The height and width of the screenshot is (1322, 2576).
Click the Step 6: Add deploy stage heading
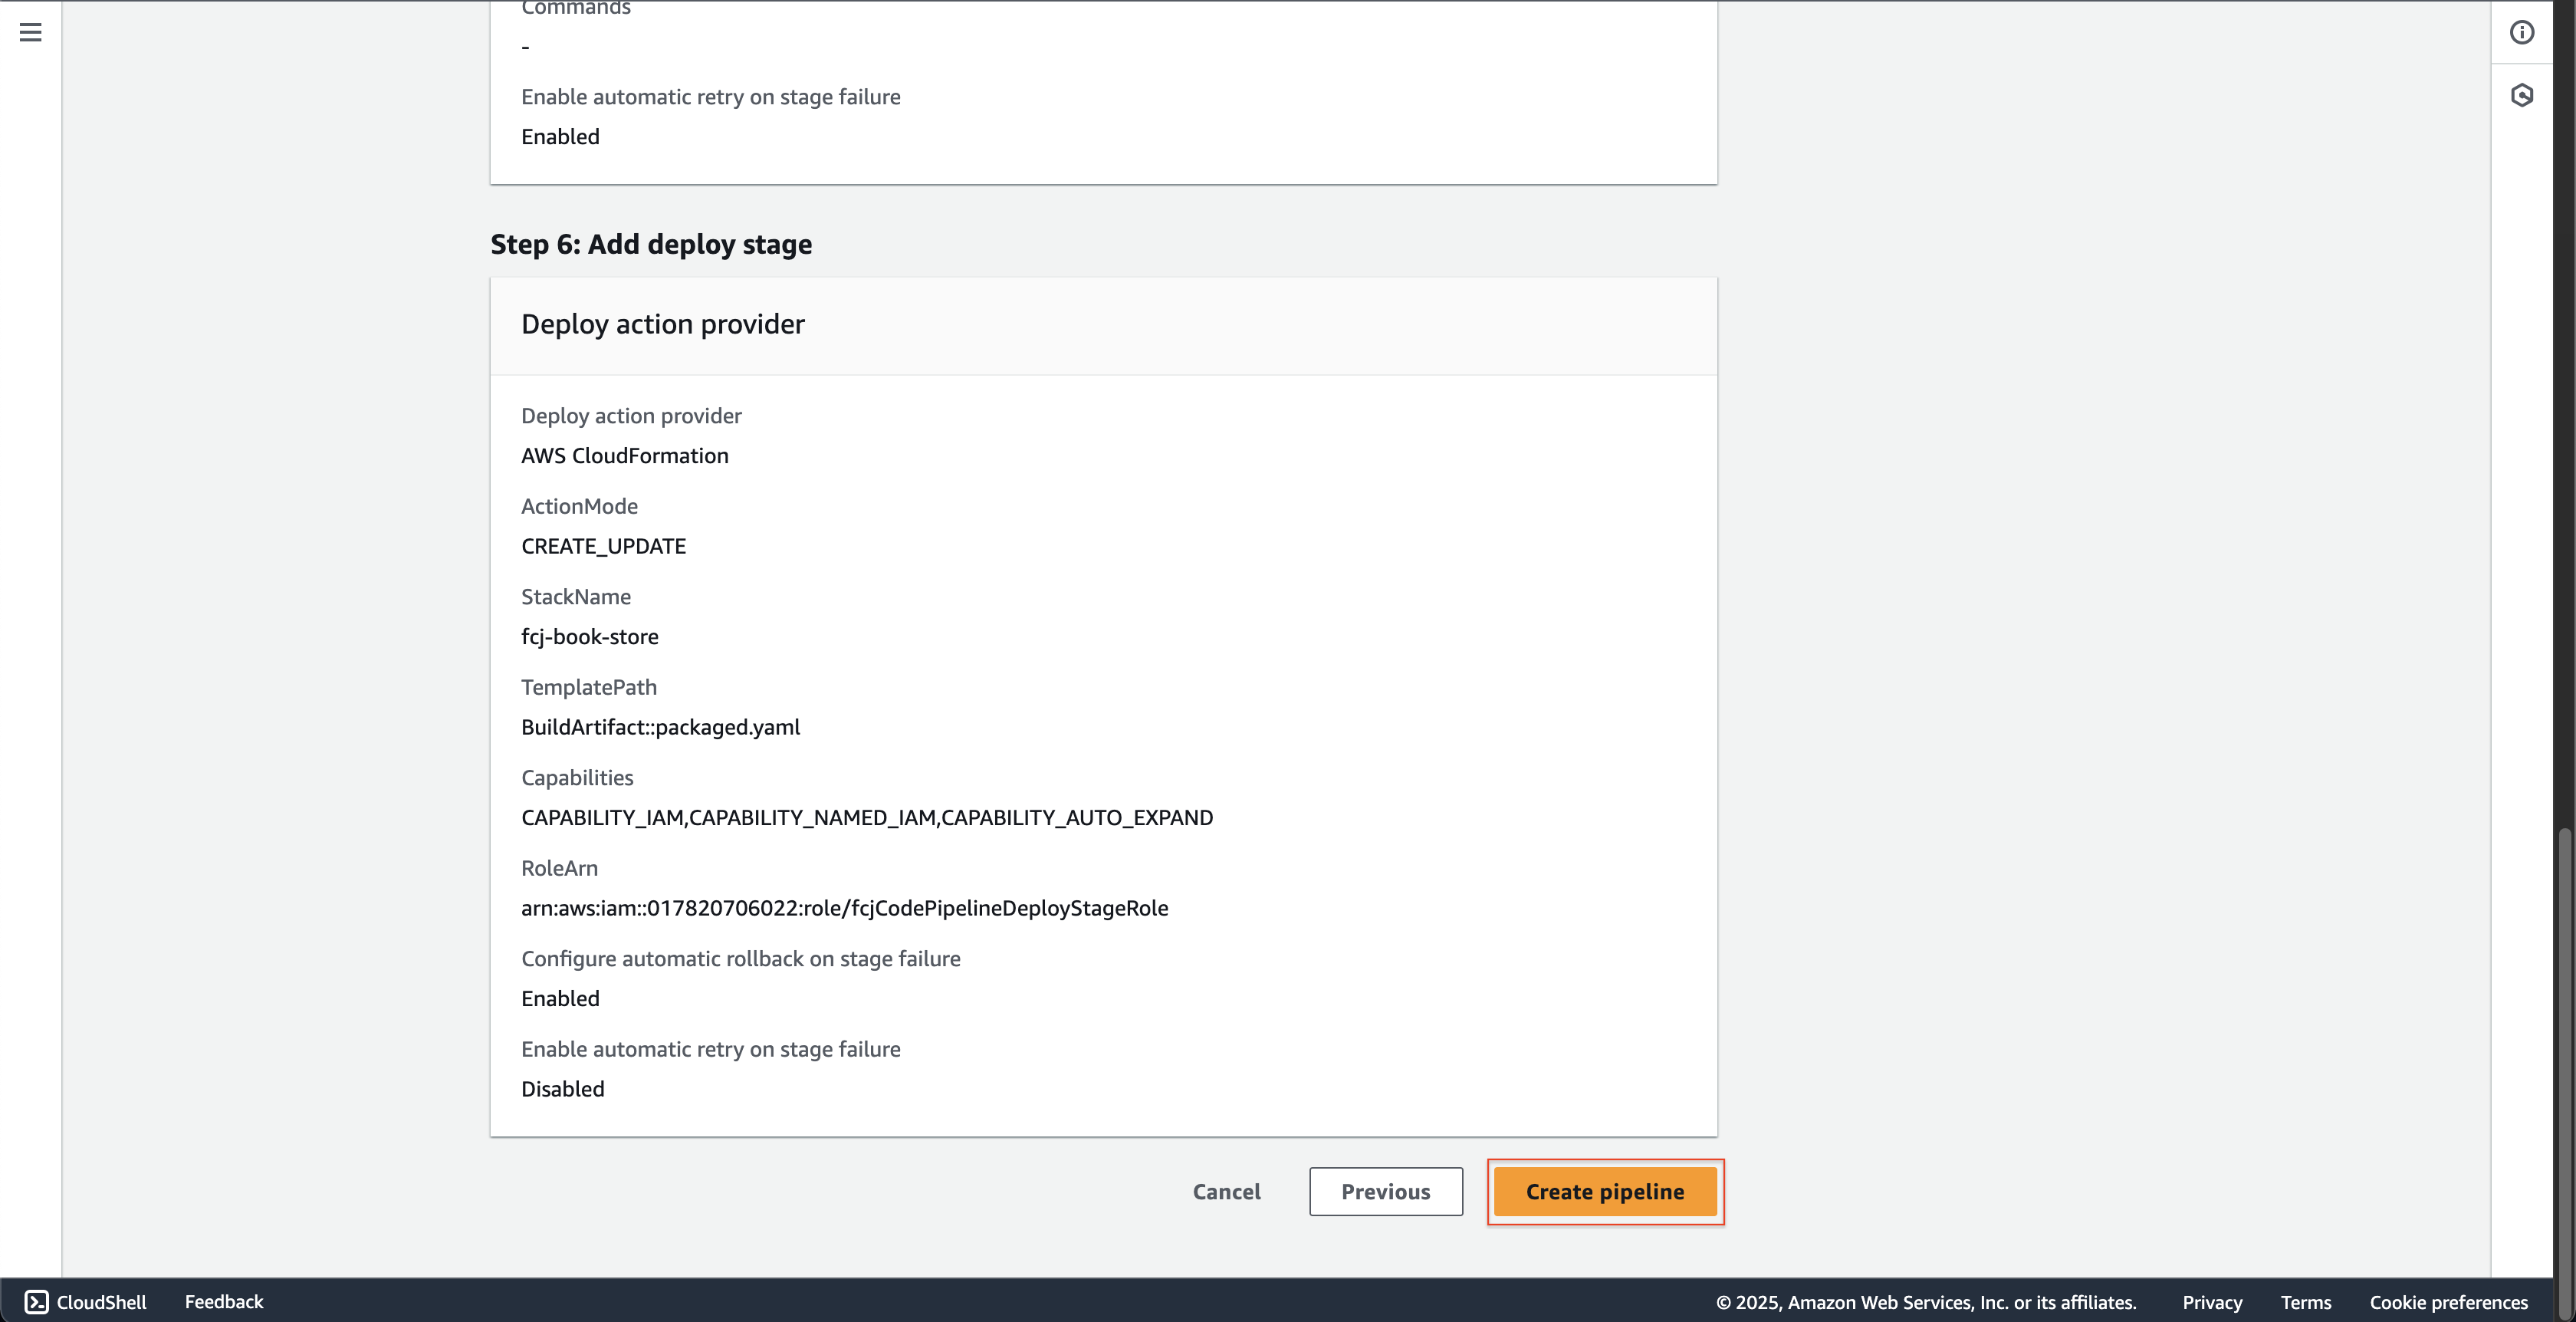(x=651, y=244)
